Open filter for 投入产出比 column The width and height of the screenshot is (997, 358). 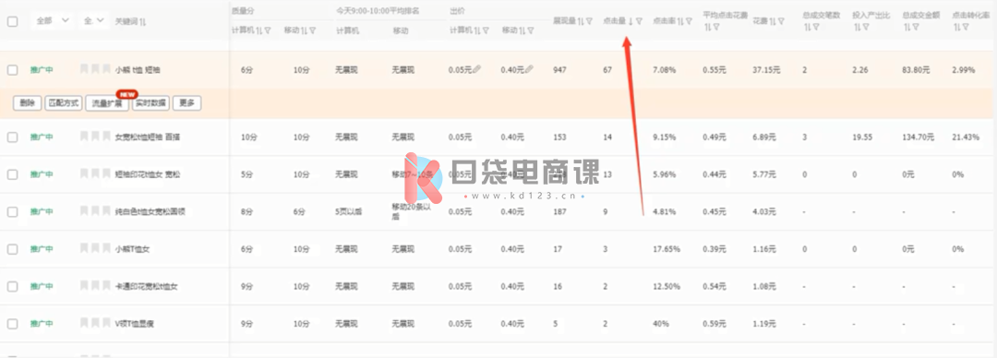pos(865,27)
